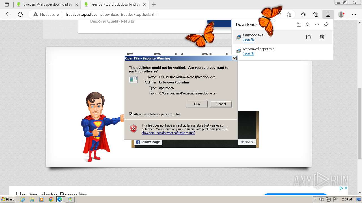Select livecamwallpaper.exe file icon in Downloads
The image size is (362, 203).
(x=238, y=51)
